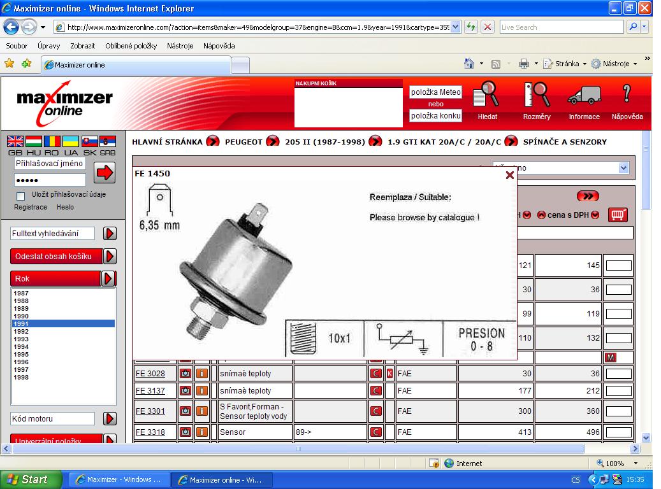Toggle Uložit přihlašovací údaje checkbox

20,195
